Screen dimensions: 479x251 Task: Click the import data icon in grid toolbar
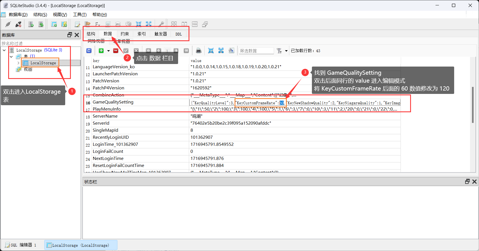(221, 50)
